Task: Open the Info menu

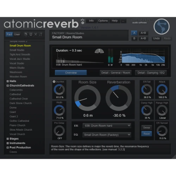Action: [x=91, y=21]
